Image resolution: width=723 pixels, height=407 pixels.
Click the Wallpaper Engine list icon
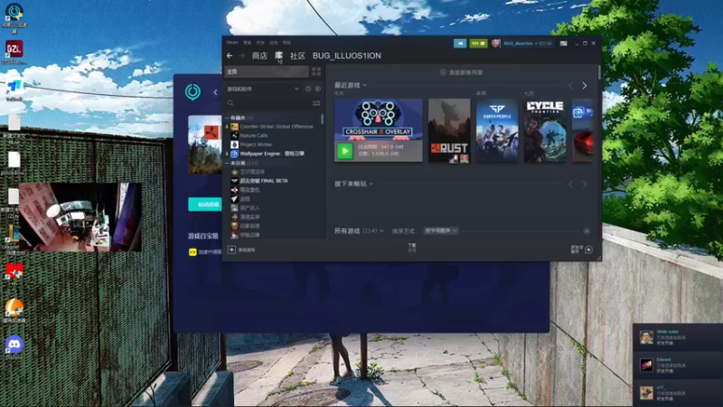234,154
